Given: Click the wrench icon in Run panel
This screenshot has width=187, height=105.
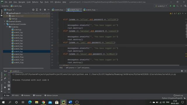Looking at the screenshot, I should point(5,78).
